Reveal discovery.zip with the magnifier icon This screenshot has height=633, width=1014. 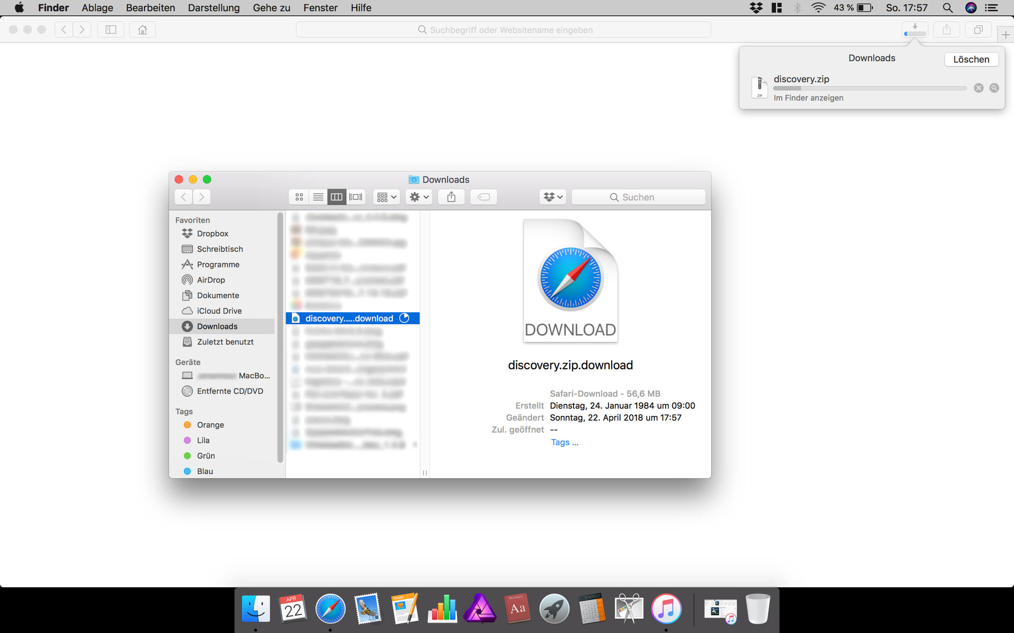tap(994, 88)
